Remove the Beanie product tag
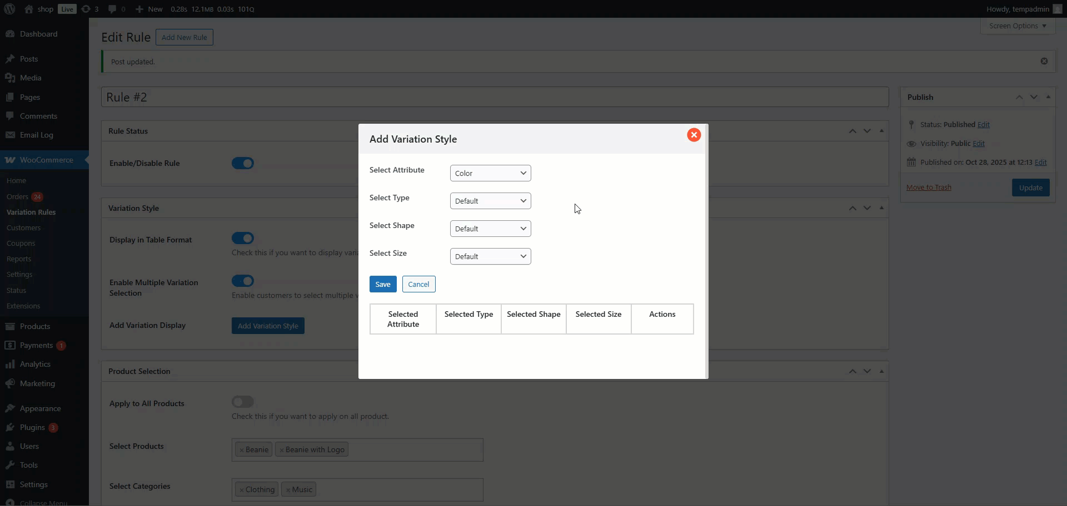Screen dimensions: 1067x506 pyautogui.click(x=242, y=450)
